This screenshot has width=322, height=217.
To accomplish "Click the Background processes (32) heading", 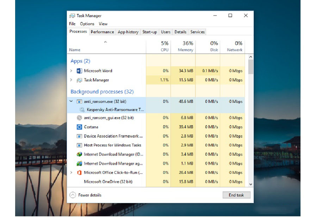I will click(x=102, y=92).
